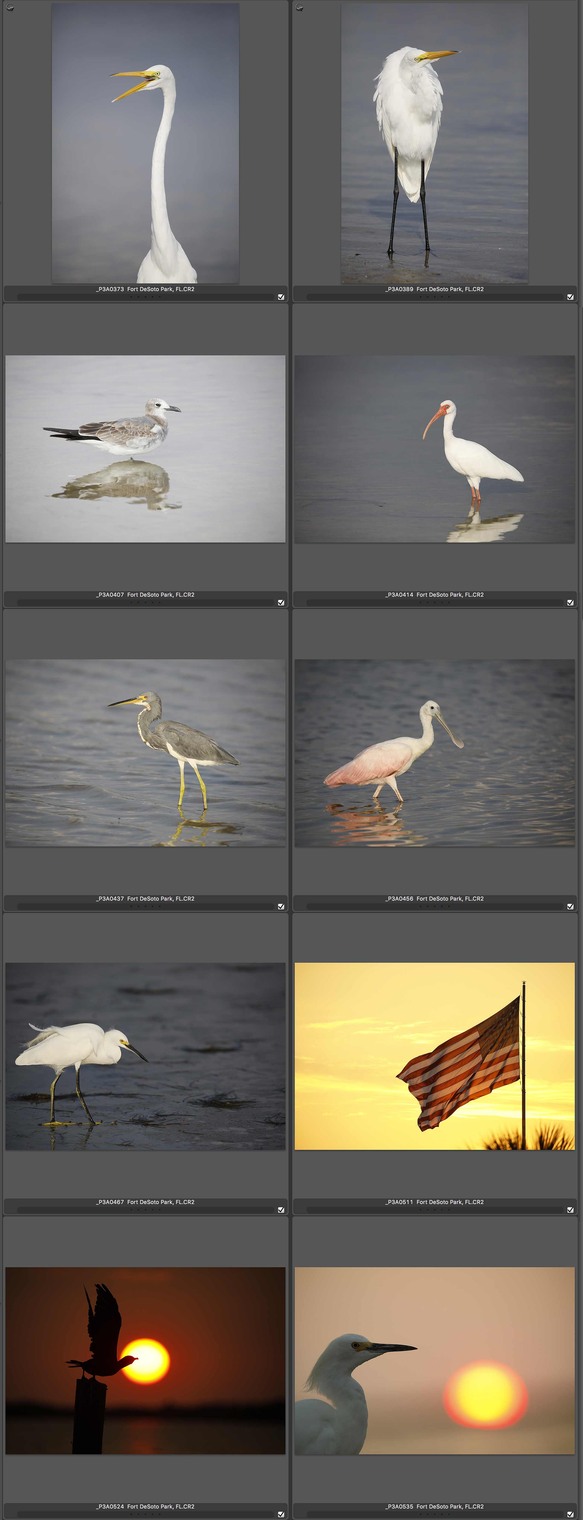Click the filename '_P3A0389 Fort DeSoto Park, FL.CR2'

434,289
